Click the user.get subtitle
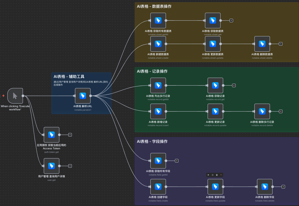 pos(51,180)
